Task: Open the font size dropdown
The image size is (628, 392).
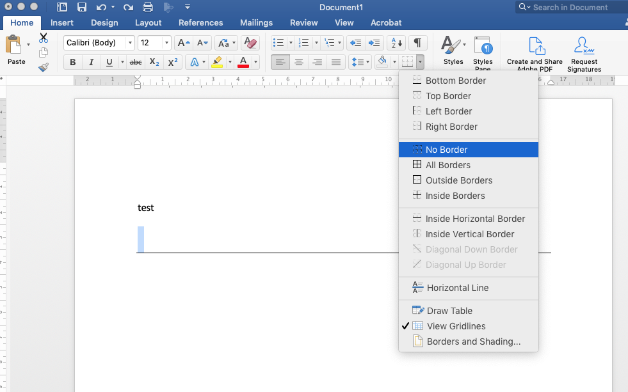Action: [166, 43]
